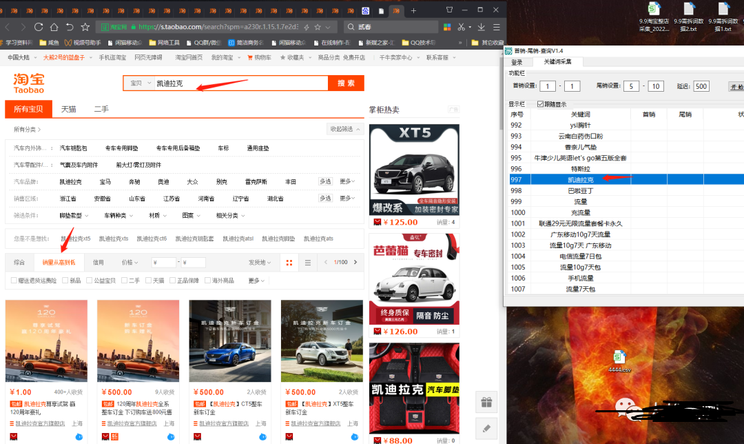
Task: Click the 开始 button in the query tool
Action: [x=736, y=86]
